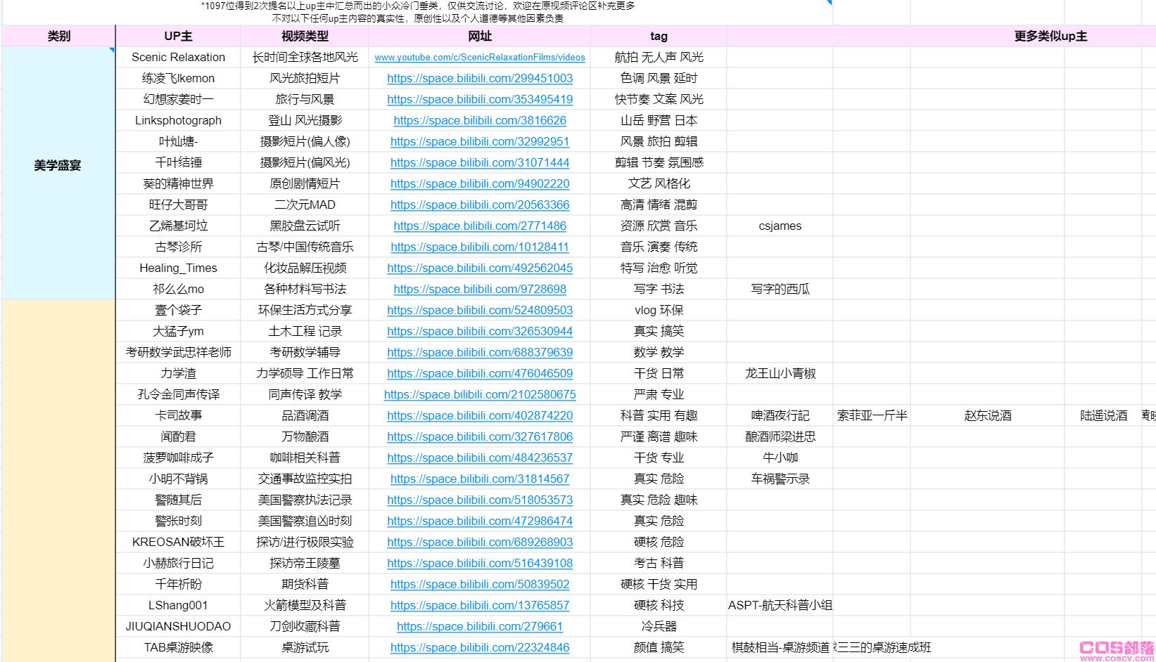
Task: Select the 土木工程 记录 cell
Action: pos(305,332)
